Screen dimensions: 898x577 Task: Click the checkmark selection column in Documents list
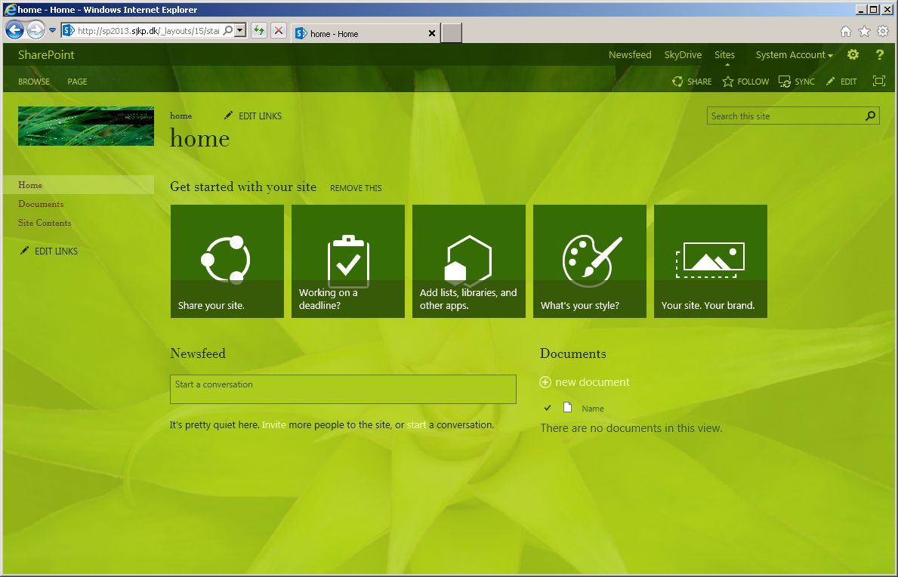548,408
